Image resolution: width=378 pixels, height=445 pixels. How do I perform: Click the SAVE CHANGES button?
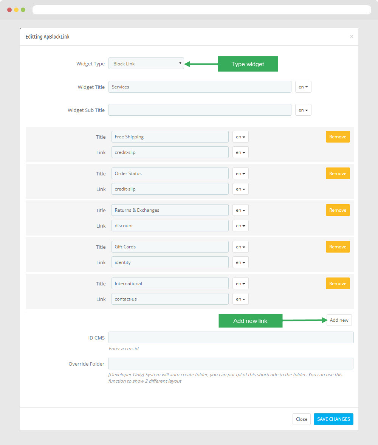333,419
